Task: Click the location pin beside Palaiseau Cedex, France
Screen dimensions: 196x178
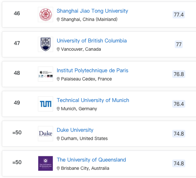Action: click(58, 79)
